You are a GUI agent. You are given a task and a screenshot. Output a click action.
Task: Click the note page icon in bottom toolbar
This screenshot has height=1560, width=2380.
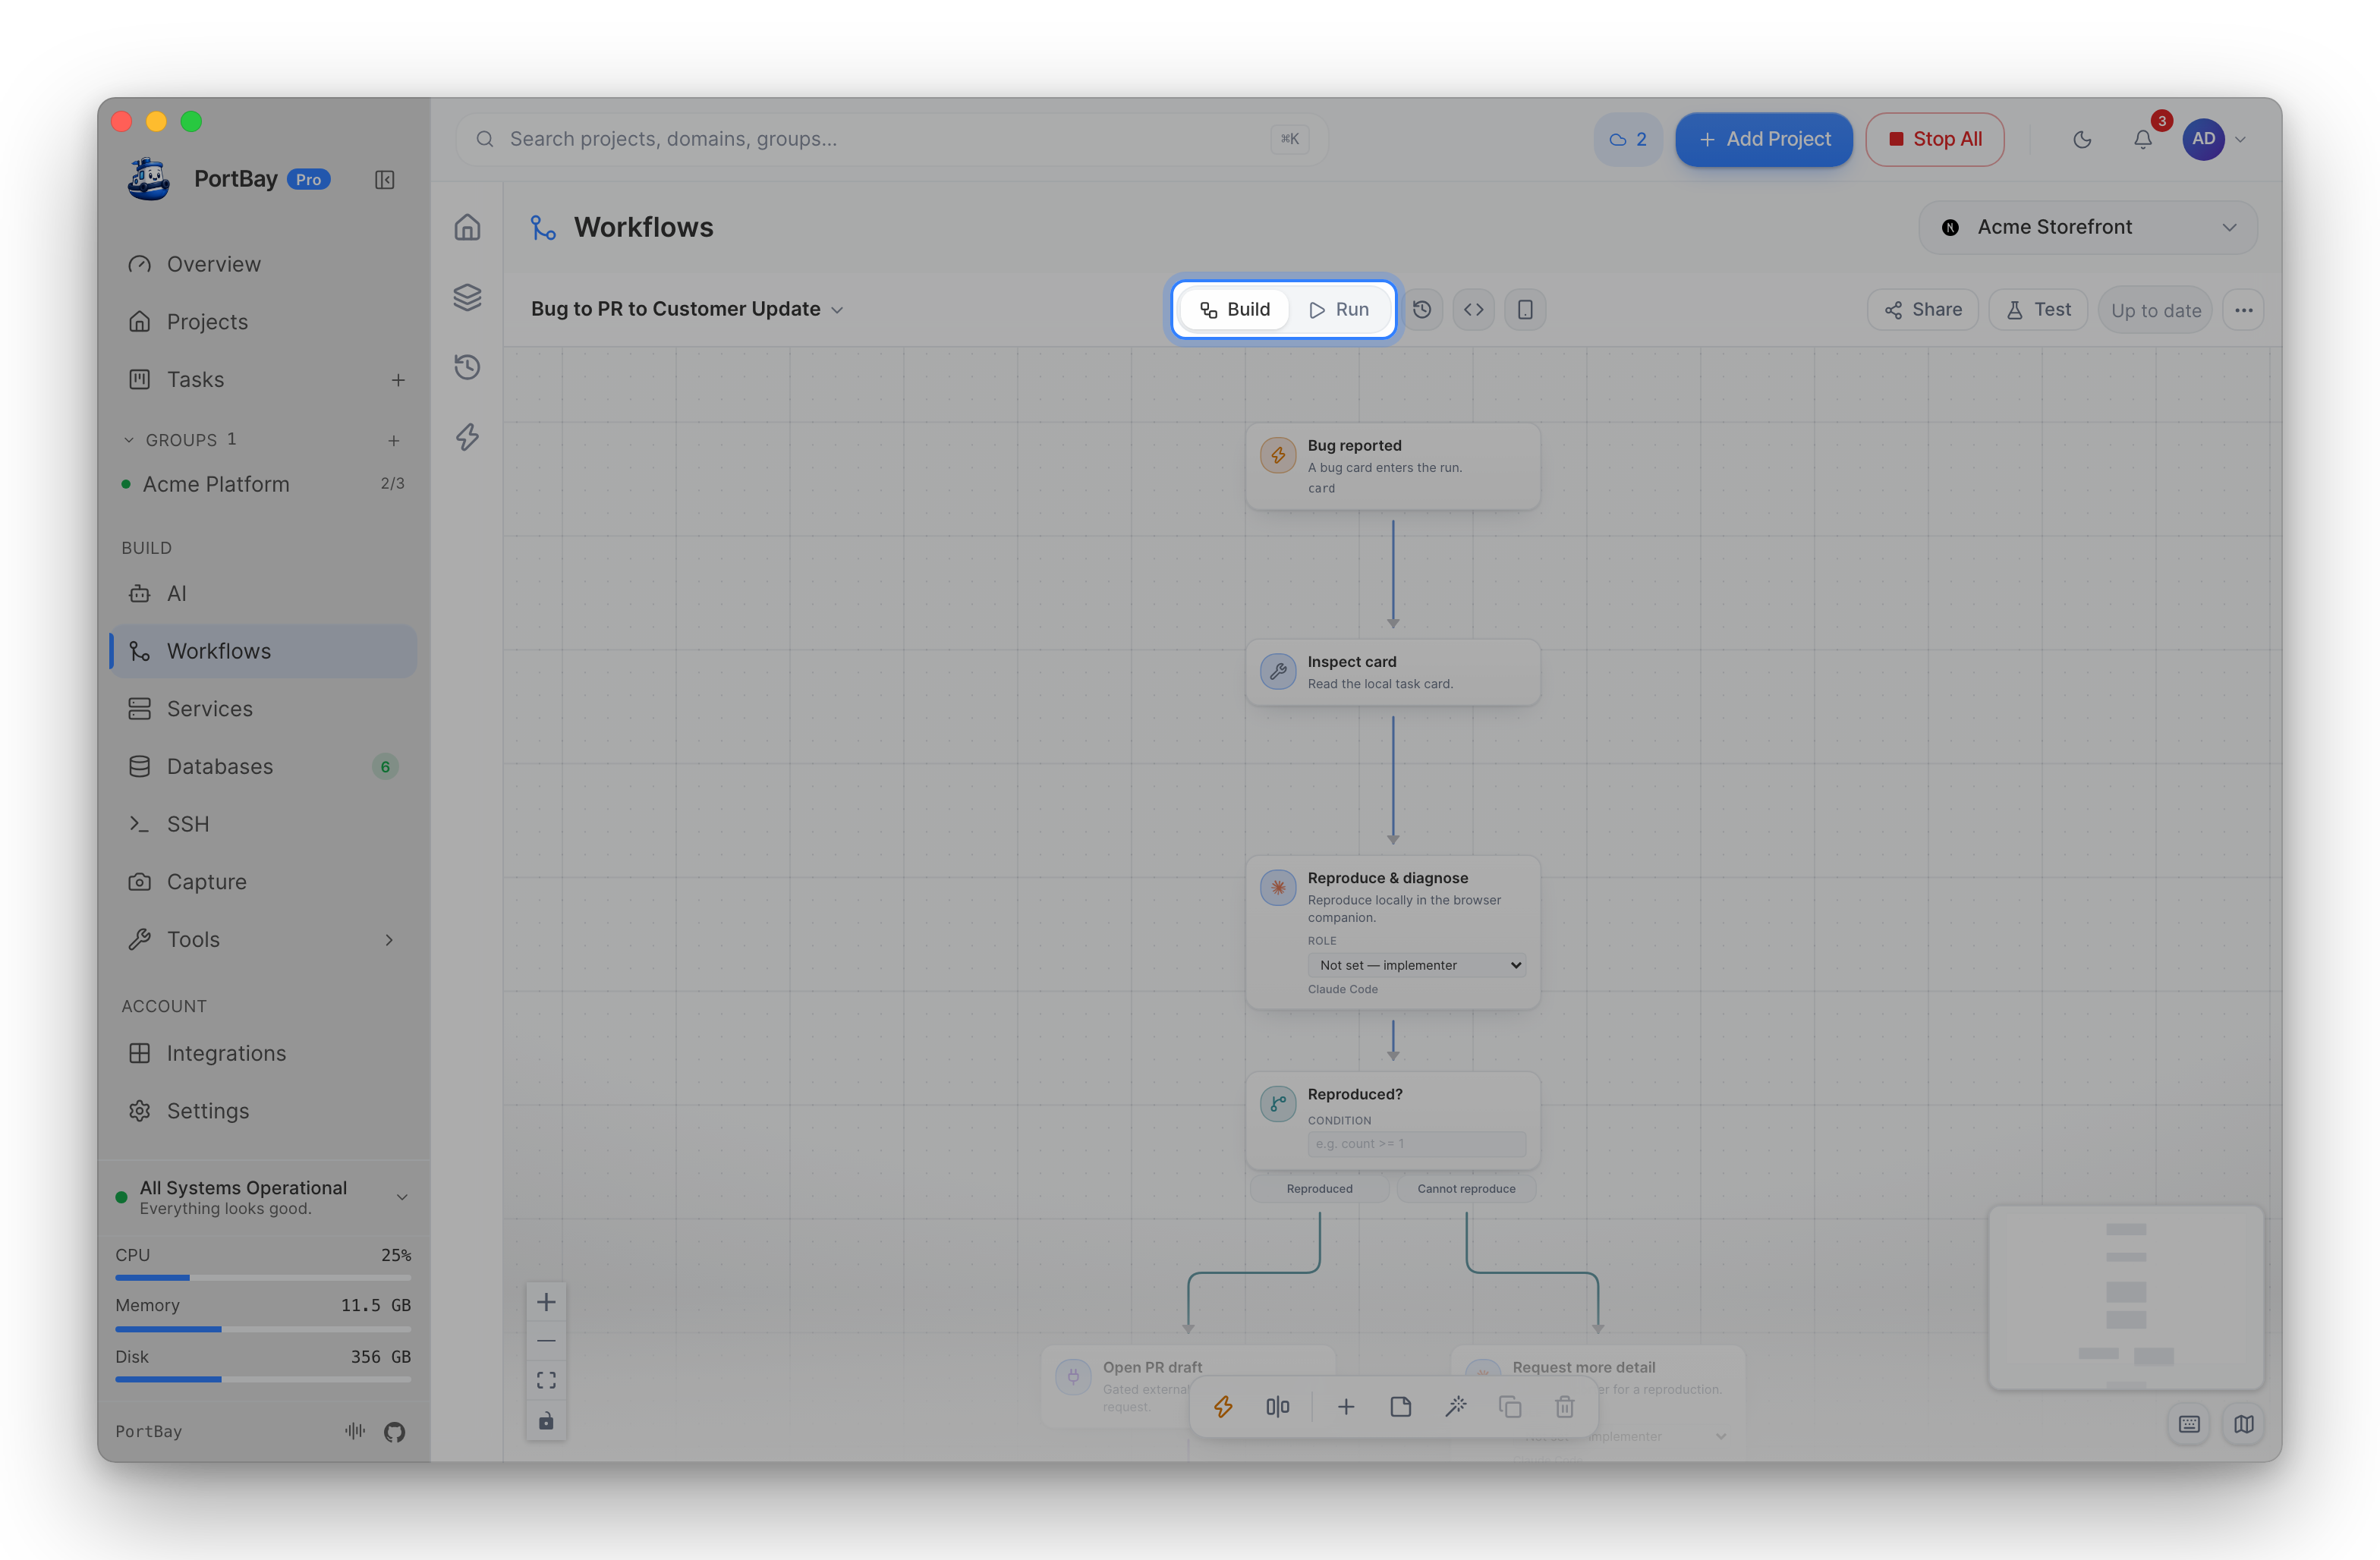pyautogui.click(x=1400, y=1407)
